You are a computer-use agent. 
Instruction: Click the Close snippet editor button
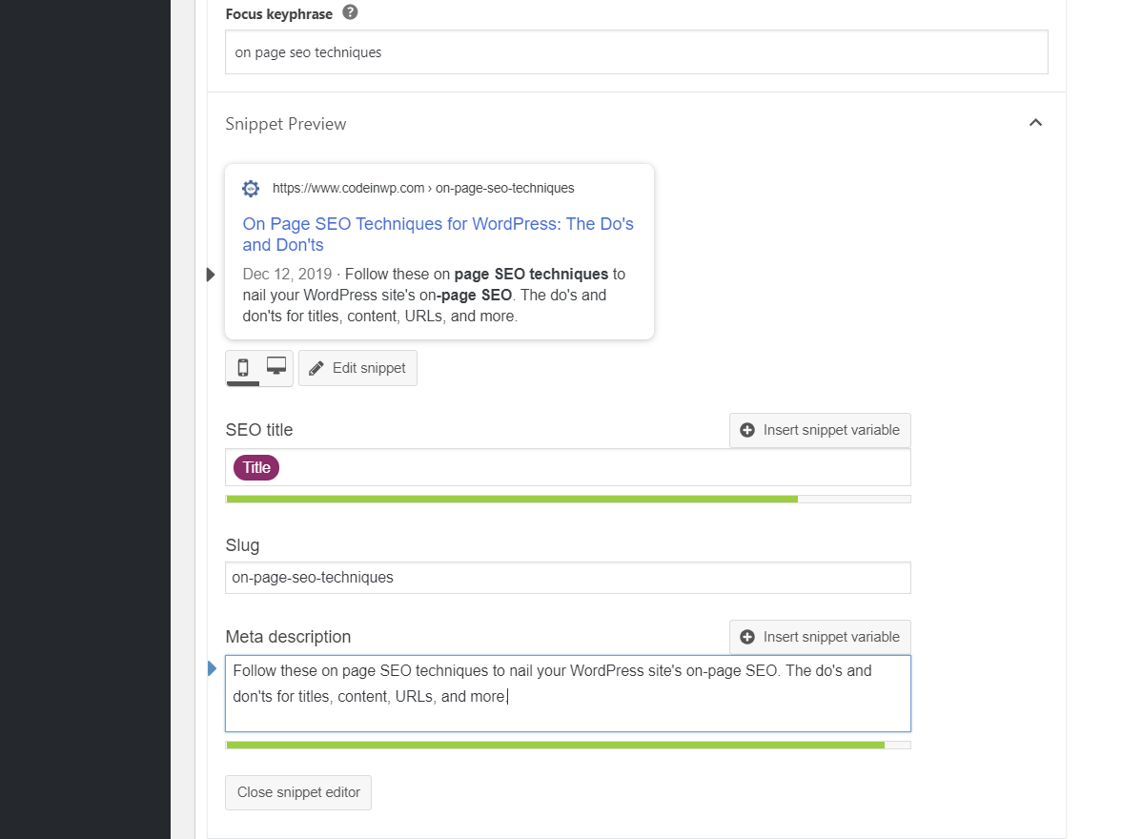(297, 792)
